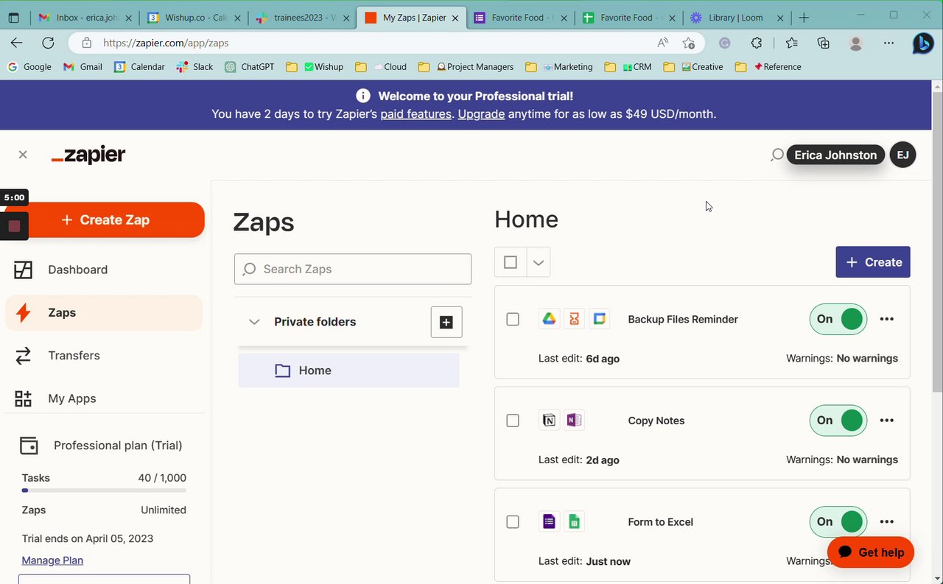Click the Manage Plan link
The image size is (943, 584).
click(x=52, y=560)
